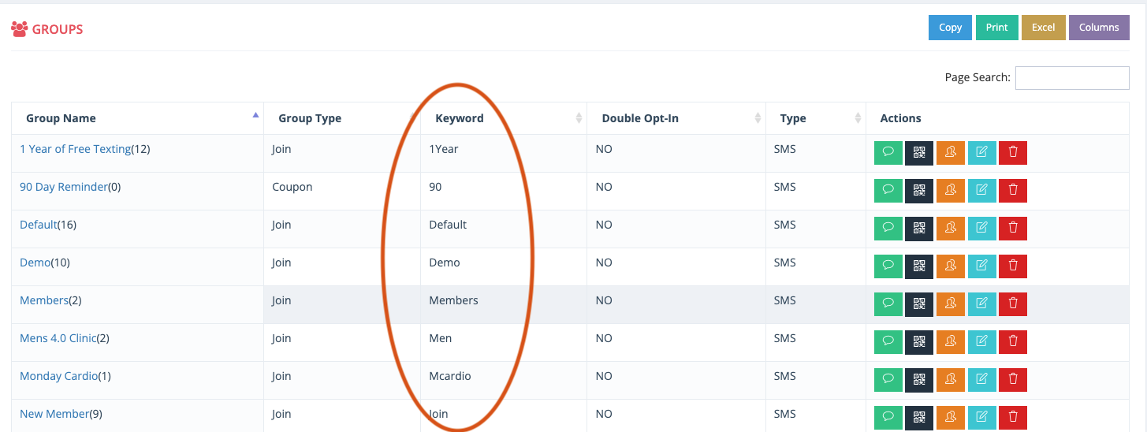Open the Mens 4.0 Clinic group link

point(58,338)
